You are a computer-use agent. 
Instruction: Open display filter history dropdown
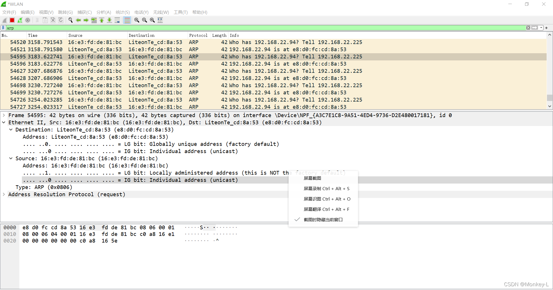541,28
